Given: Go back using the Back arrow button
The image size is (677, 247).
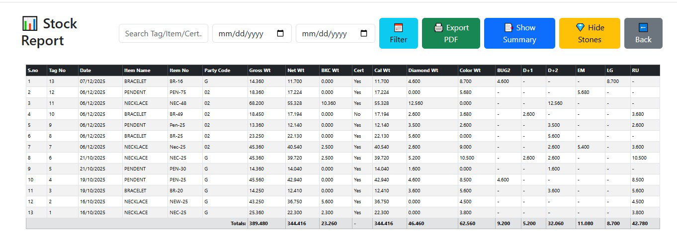Looking at the screenshot, I should tap(643, 33).
